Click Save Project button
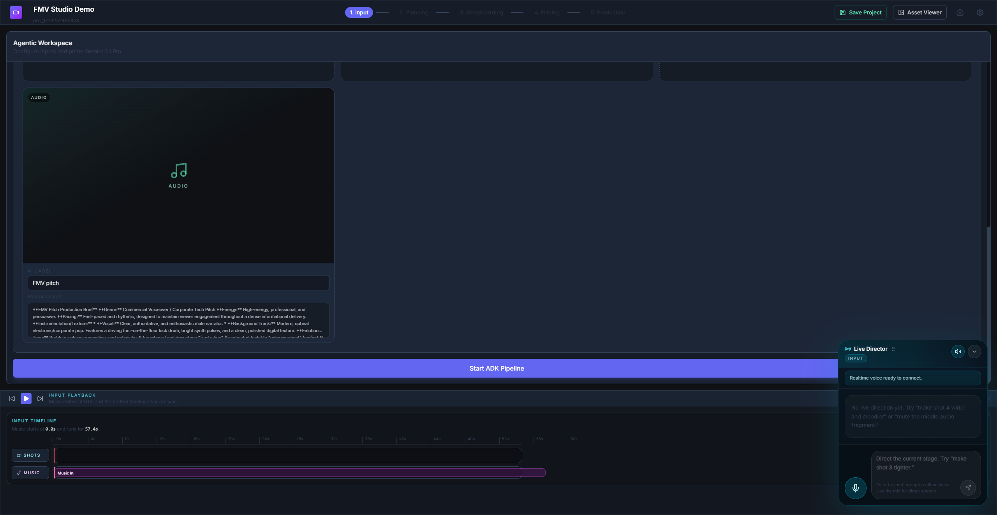 [860, 12]
